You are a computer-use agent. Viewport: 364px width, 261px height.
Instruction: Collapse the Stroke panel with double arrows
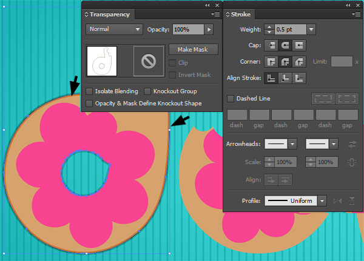tap(348, 5)
